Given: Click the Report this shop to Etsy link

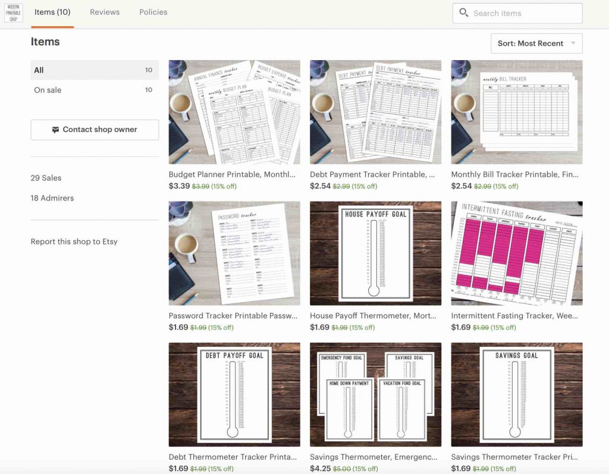Looking at the screenshot, I should point(74,241).
